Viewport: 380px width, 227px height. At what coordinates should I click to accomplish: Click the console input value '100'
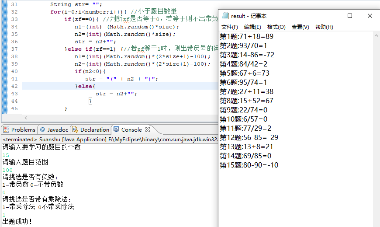(x=7, y=170)
